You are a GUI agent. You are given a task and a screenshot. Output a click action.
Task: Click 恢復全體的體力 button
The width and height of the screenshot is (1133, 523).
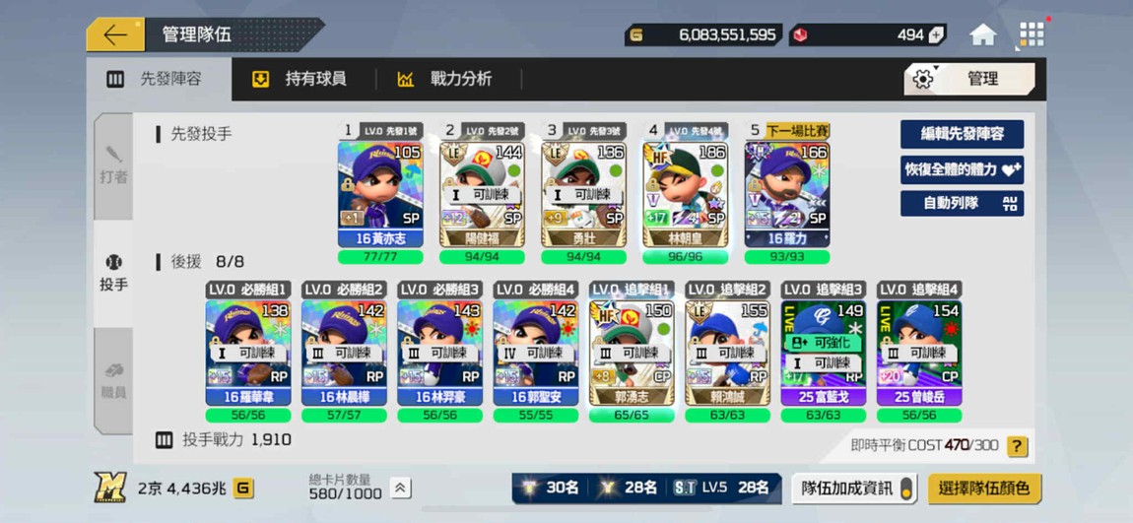click(x=962, y=169)
